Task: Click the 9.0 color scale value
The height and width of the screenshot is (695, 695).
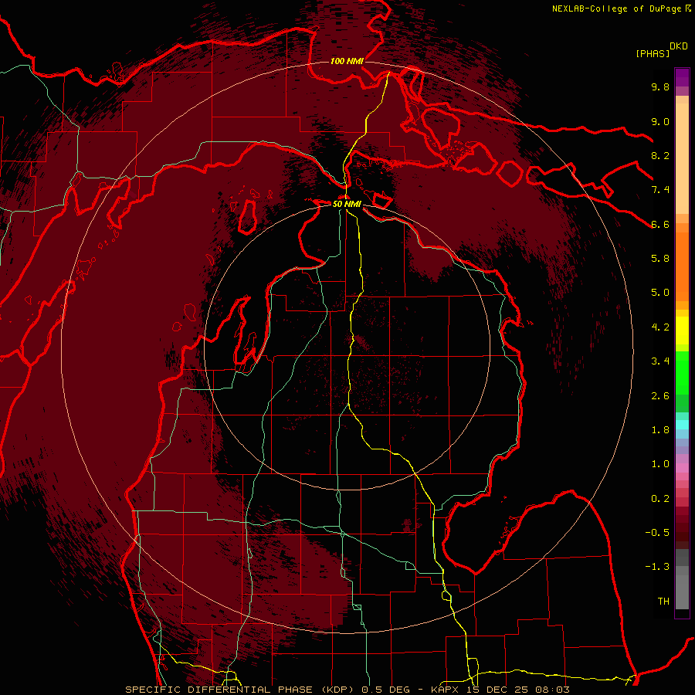Action: (660, 121)
